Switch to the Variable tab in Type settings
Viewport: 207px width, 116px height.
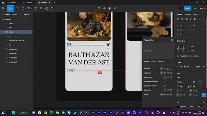pos(161,62)
